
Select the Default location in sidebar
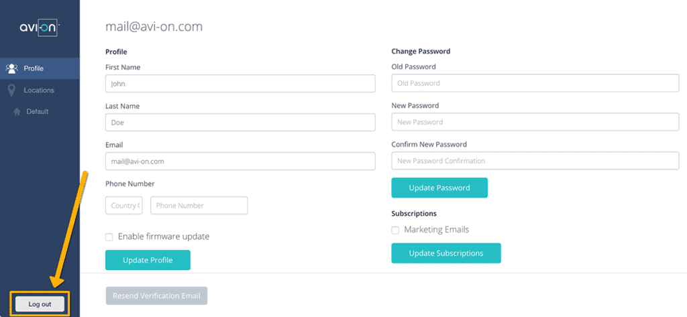pyautogui.click(x=38, y=112)
